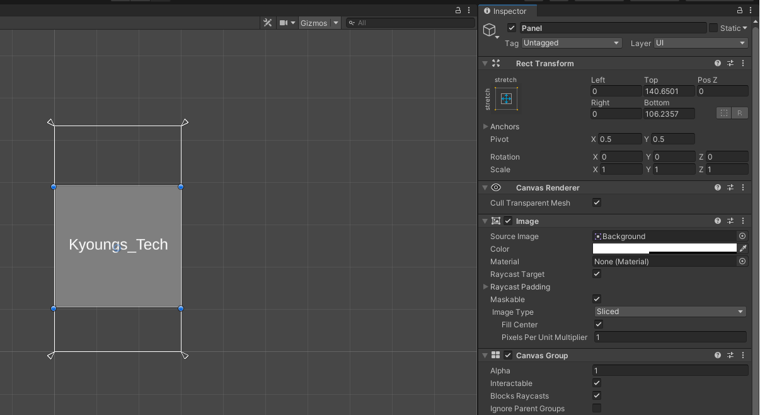Select the Source Image object picker icon
The height and width of the screenshot is (415, 760).
coord(742,236)
